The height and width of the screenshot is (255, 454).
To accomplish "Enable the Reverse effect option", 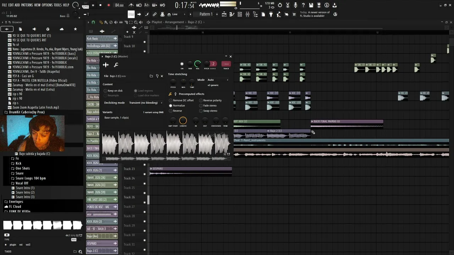I will (x=176, y=111).
